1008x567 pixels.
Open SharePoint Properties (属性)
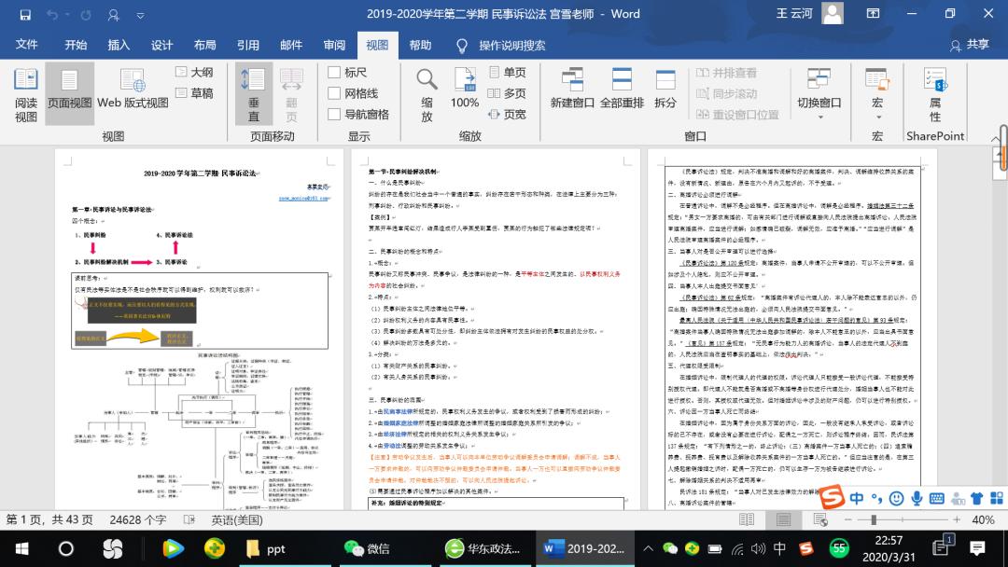(934, 94)
